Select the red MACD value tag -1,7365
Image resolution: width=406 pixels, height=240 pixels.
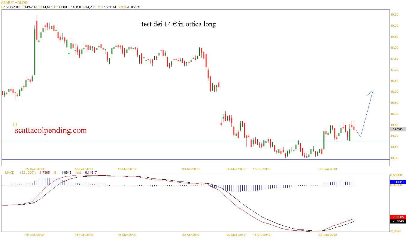point(398,217)
